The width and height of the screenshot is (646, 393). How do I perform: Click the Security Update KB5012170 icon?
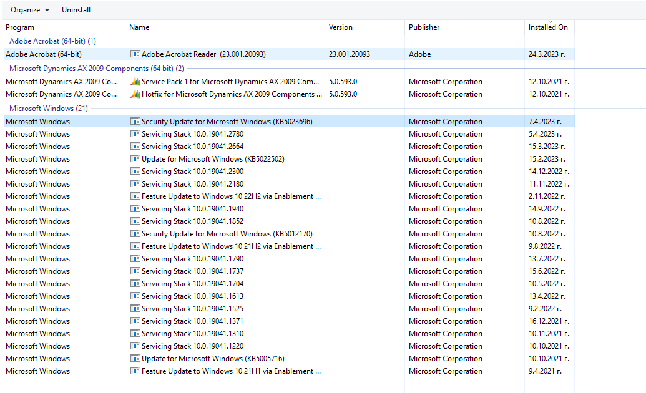click(135, 233)
